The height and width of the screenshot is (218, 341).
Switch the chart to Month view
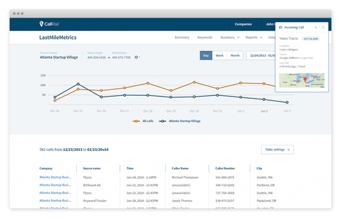[235, 56]
